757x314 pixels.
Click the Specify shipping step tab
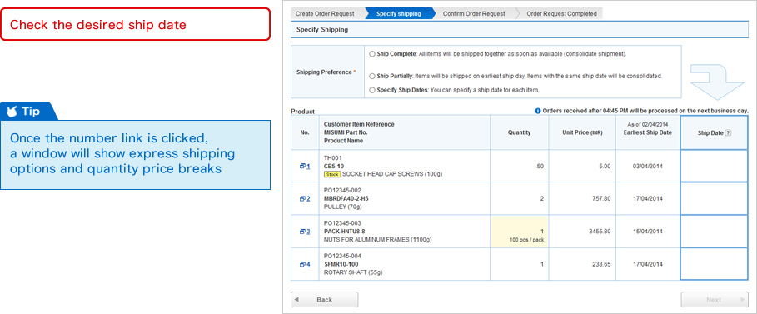pos(400,14)
